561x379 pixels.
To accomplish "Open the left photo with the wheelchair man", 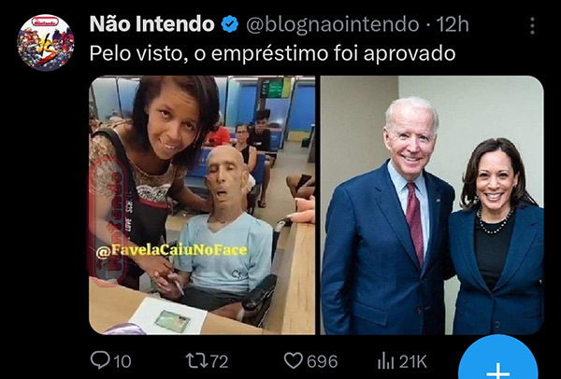I will point(202,205).
